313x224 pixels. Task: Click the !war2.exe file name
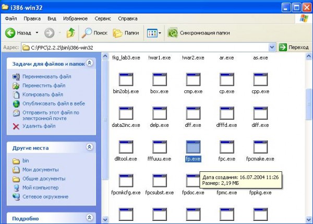(x=193, y=58)
